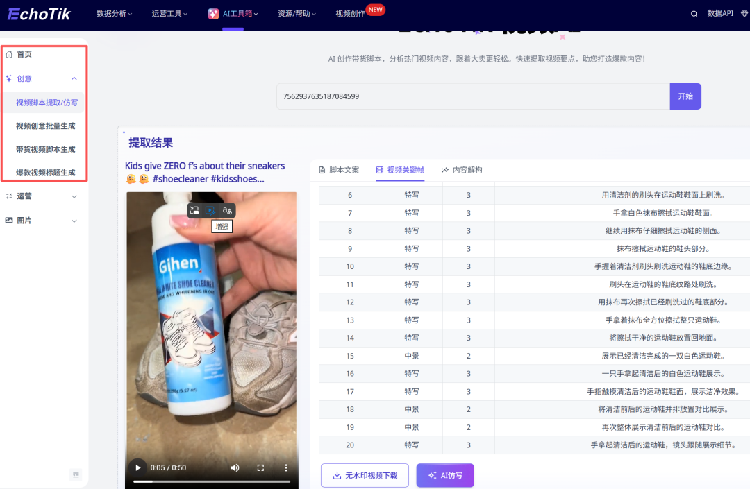Click the 开始 button

[x=685, y=96]
